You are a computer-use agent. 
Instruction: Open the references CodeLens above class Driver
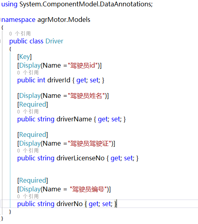click(x=20, y=34)
